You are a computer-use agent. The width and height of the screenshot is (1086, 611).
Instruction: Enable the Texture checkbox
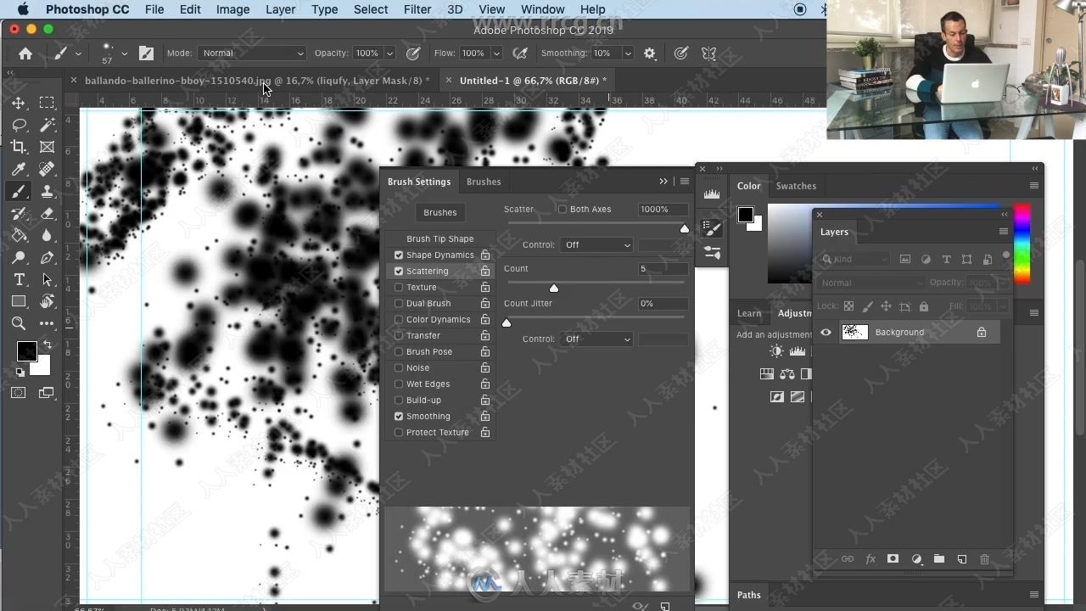pos(399,287)
